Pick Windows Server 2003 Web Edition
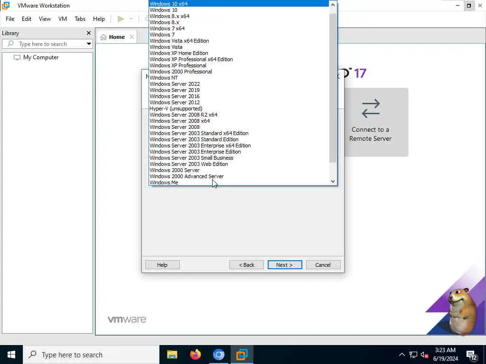 (239, 164)
